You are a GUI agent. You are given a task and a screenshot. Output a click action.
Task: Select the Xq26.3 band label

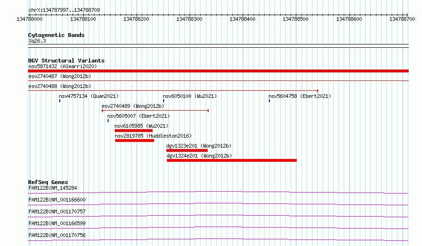pos(37,41)
